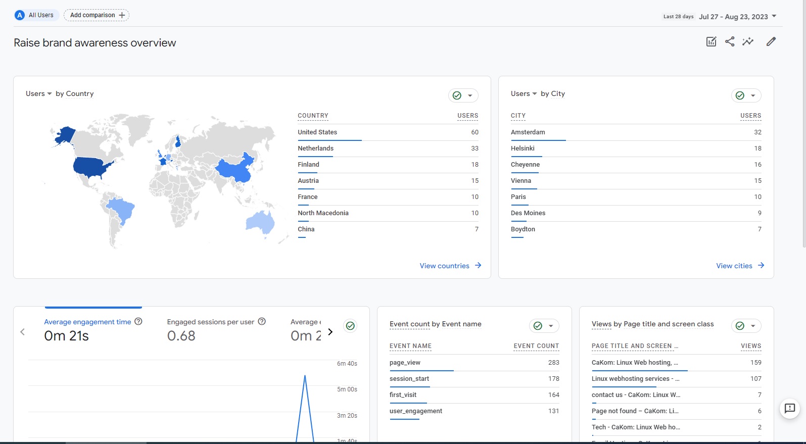Click Add comparison button

point(97,15)
